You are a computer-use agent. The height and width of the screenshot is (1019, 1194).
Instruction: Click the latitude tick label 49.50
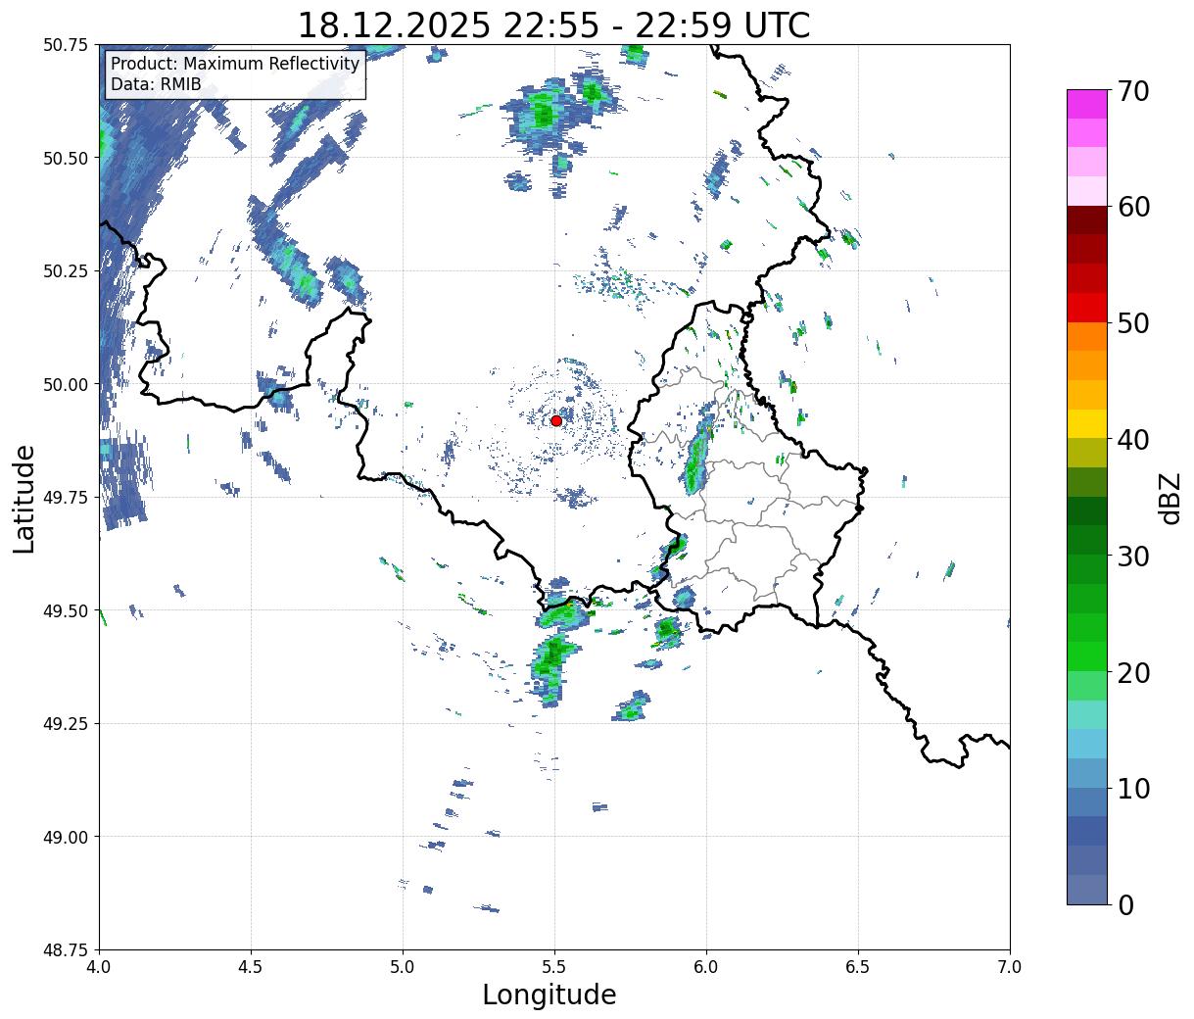click(x=66, y=610)
